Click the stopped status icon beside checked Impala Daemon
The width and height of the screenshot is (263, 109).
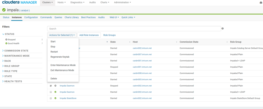pyautogui.click(x=55, y=86)
